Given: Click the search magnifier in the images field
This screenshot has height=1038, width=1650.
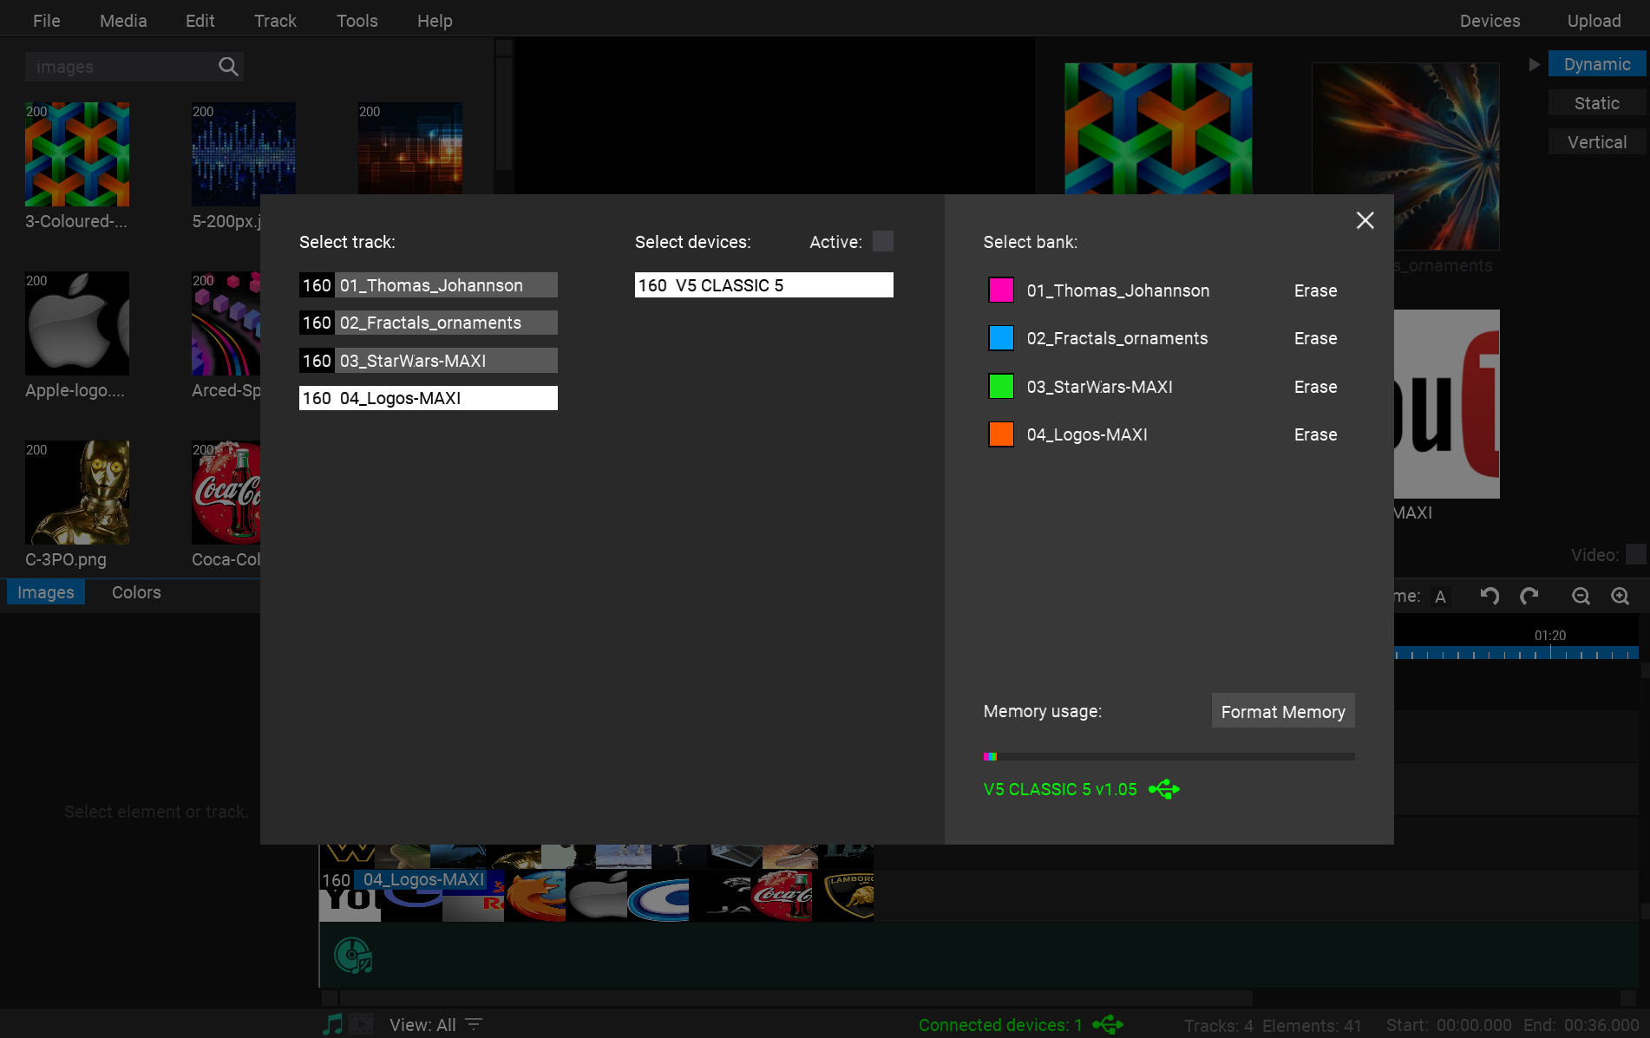Looking at the screenshot, I should tap(228, 67).
